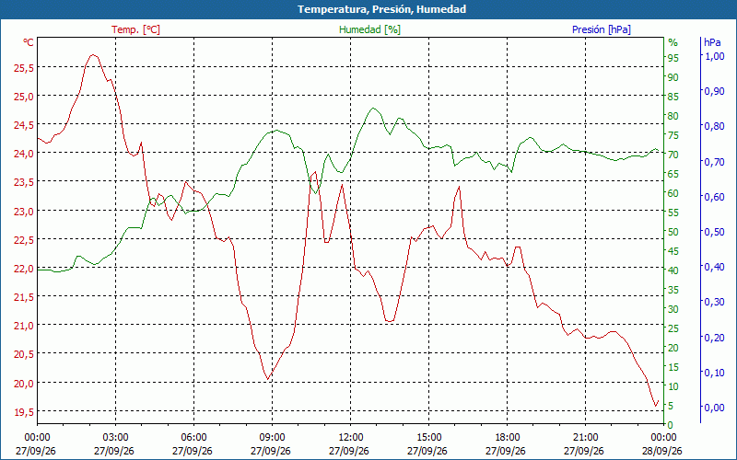Click the red temperature minimum near 09:00
Screen dimensions: 737x460
point(268,379)
